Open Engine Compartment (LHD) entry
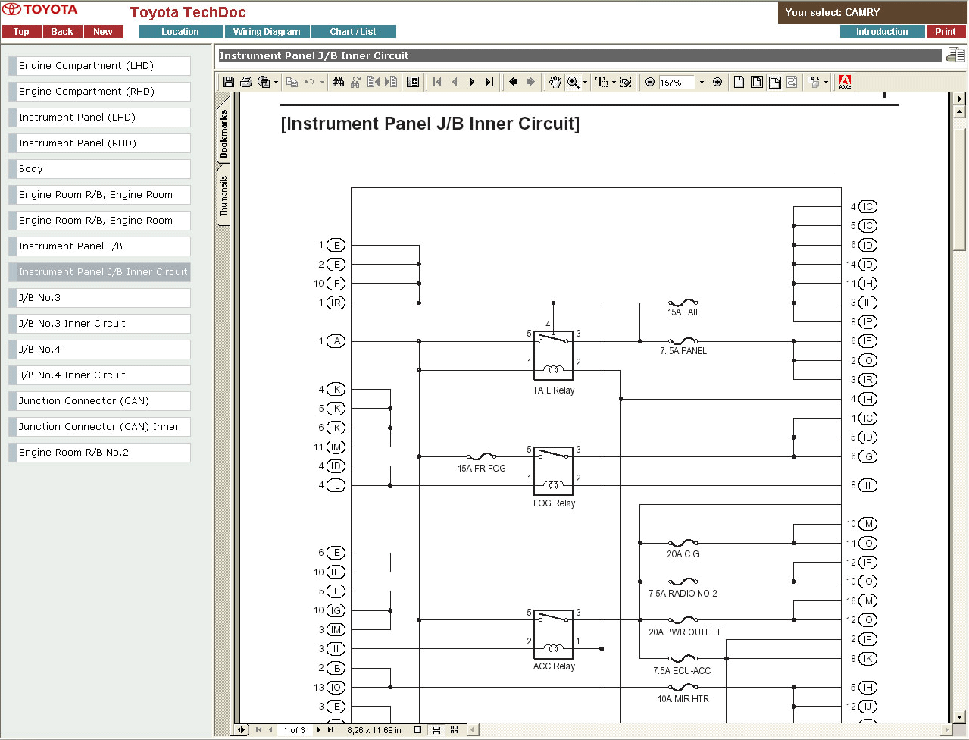The width and height of the screenshot is (969, 740). (99, 66)
